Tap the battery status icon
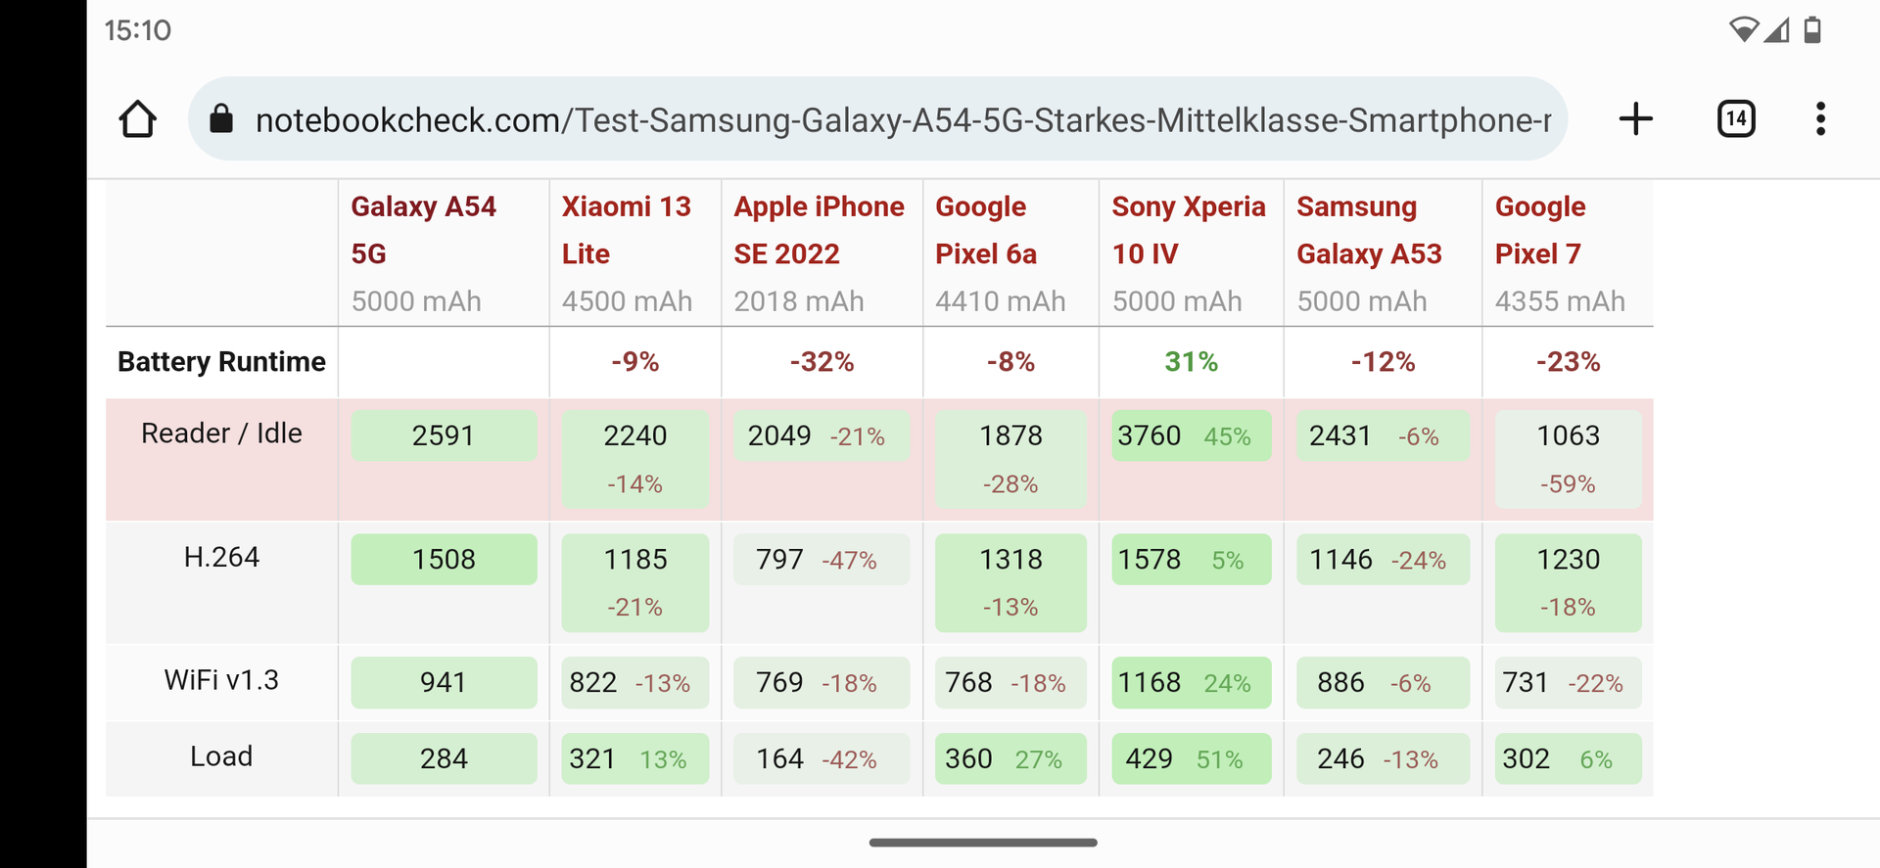The height and width of the screenshot is (868, 1880). (x=1812, y=30)
